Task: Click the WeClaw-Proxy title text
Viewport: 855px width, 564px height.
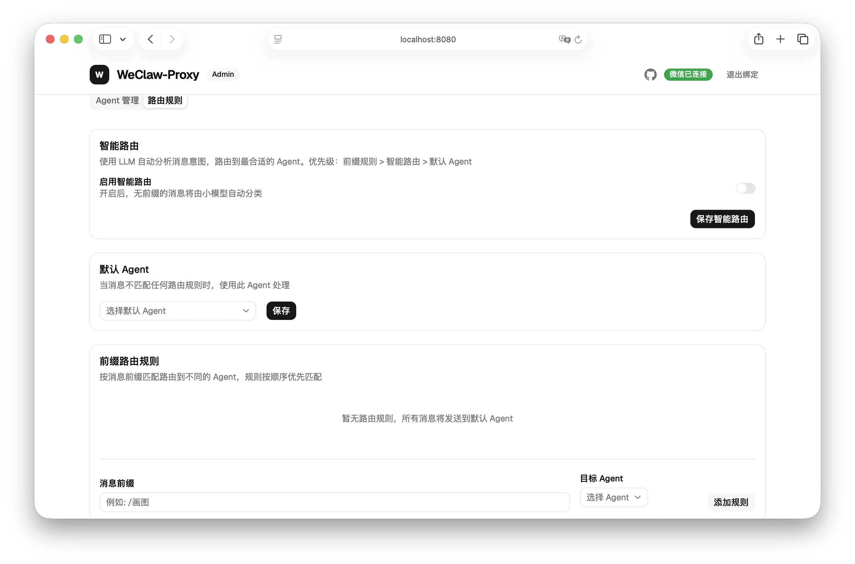Action: 158,74
